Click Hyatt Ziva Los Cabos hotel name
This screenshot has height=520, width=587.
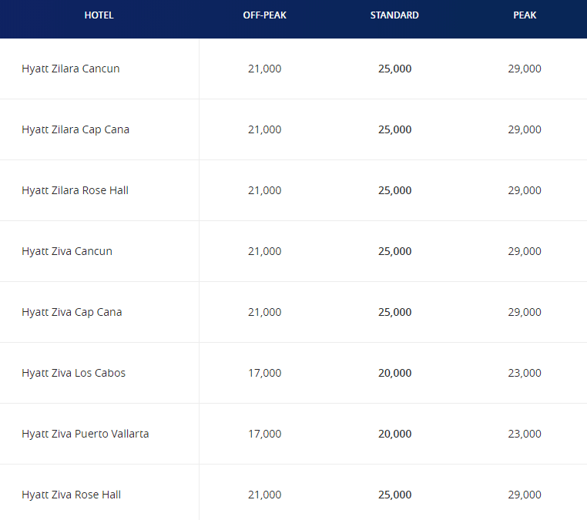(73, 373)
